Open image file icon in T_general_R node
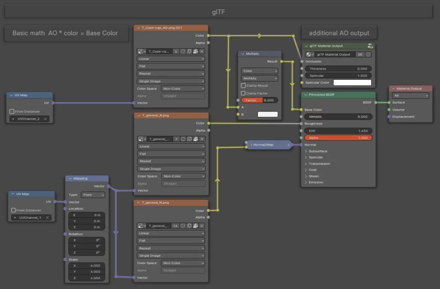This screenshot has width=440, height=289. 196,139
